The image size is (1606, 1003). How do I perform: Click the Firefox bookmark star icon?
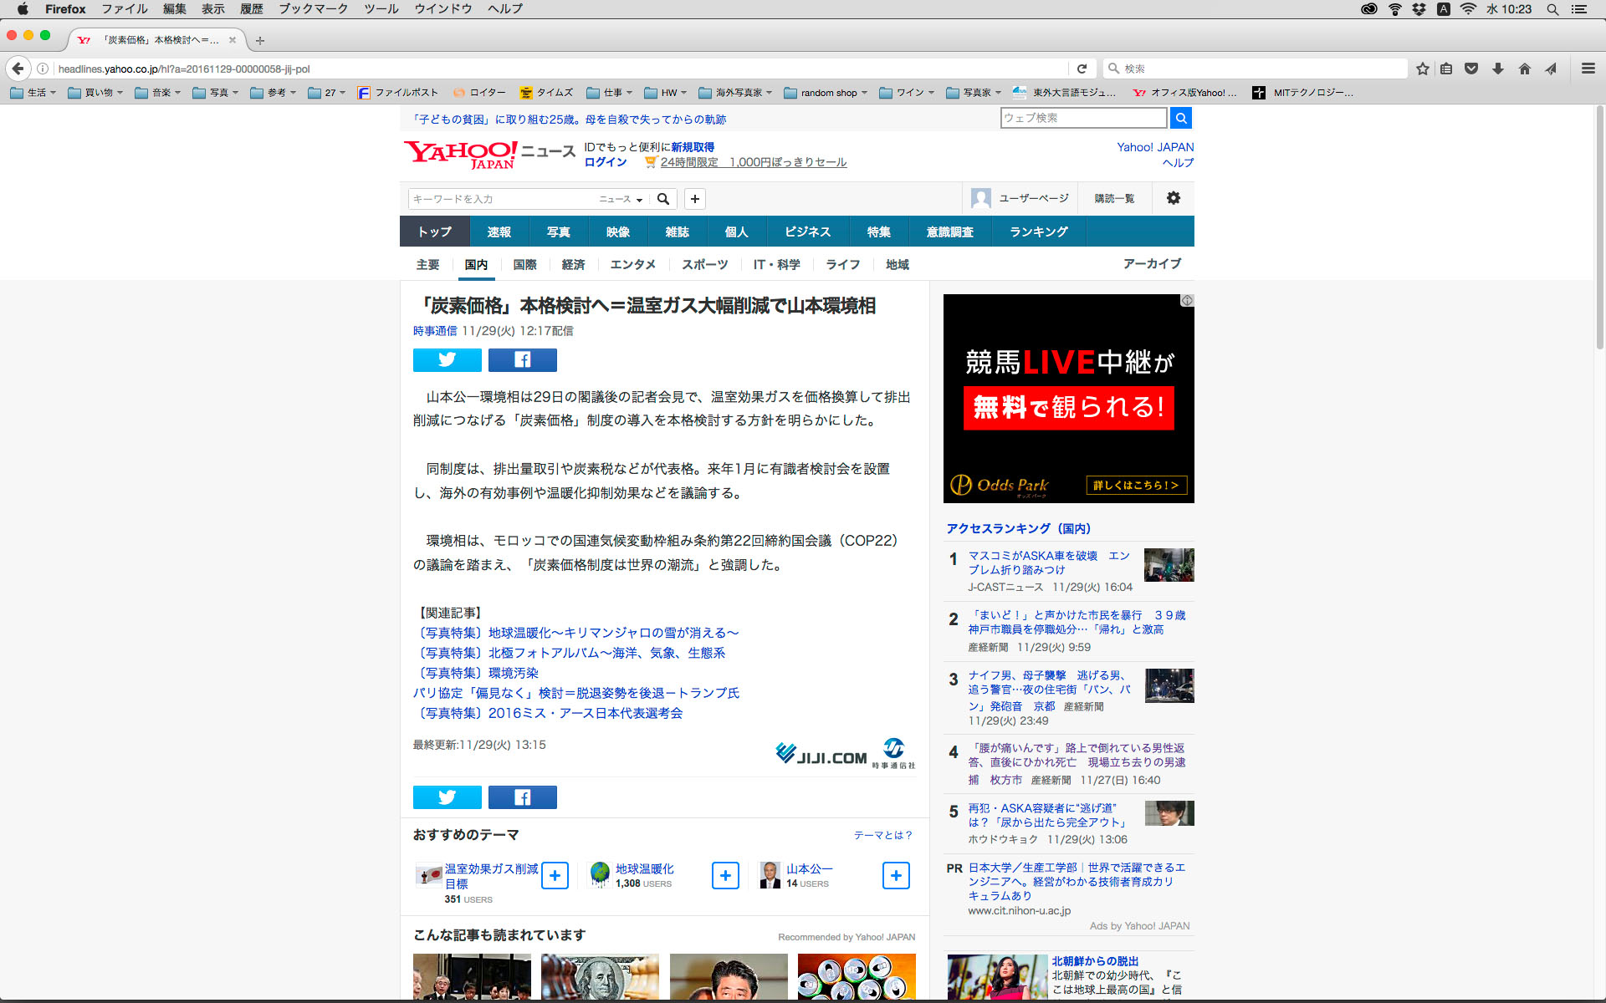pyautogui.click(x=1422, y=69)
